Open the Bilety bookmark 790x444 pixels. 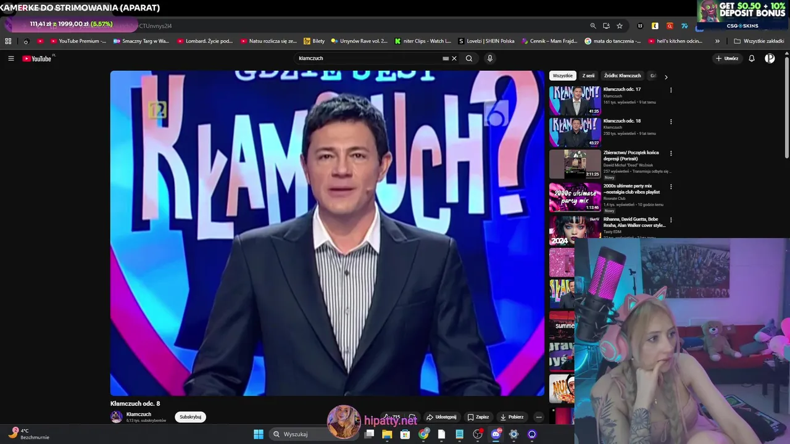tap(314, 41)
